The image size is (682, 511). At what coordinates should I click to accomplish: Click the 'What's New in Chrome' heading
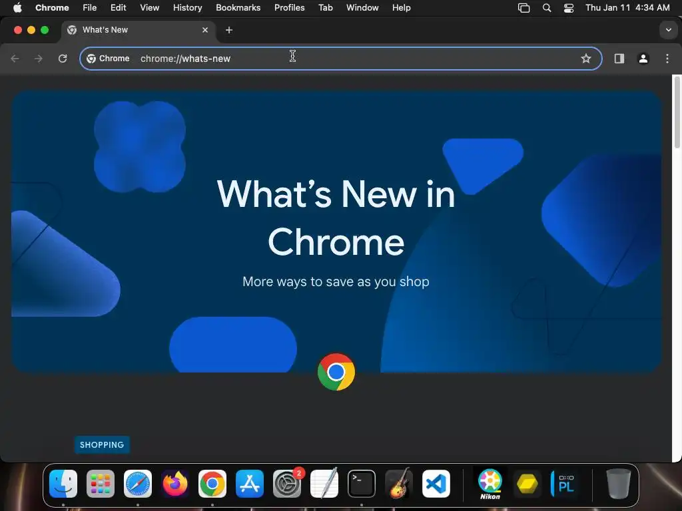336,218
